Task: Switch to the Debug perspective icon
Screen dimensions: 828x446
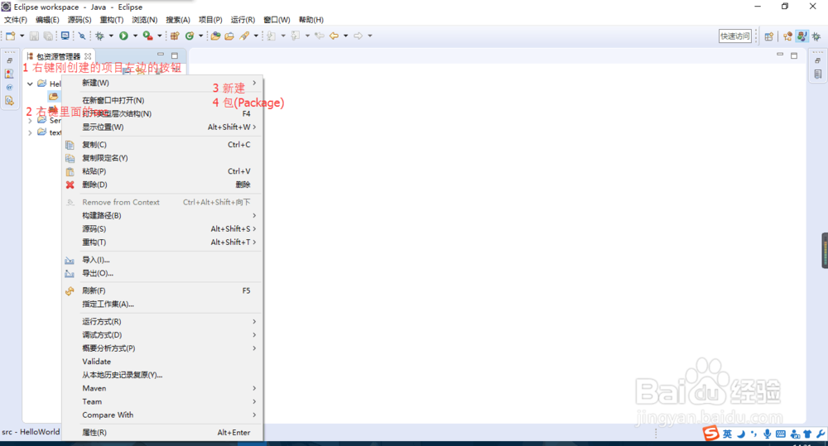Action: (816, 36)
